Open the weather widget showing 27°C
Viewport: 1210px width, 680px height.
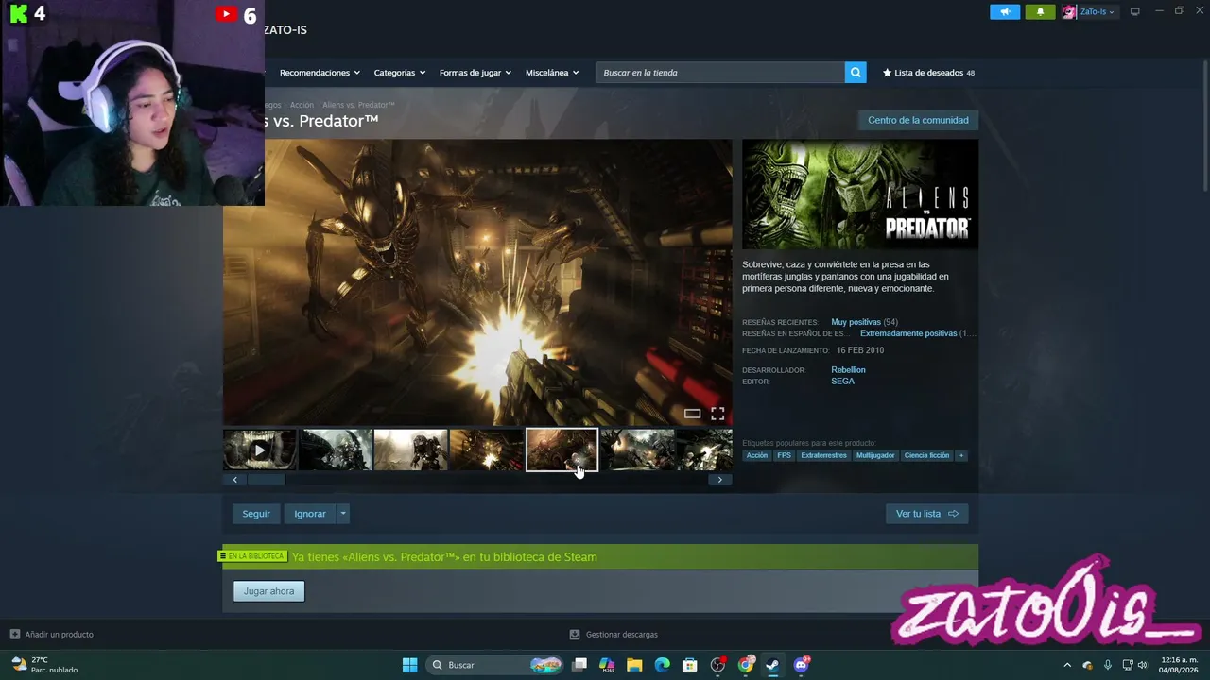(45, 665)
